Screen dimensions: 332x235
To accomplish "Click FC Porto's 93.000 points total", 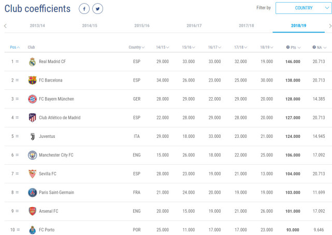I will pos(293,230).
